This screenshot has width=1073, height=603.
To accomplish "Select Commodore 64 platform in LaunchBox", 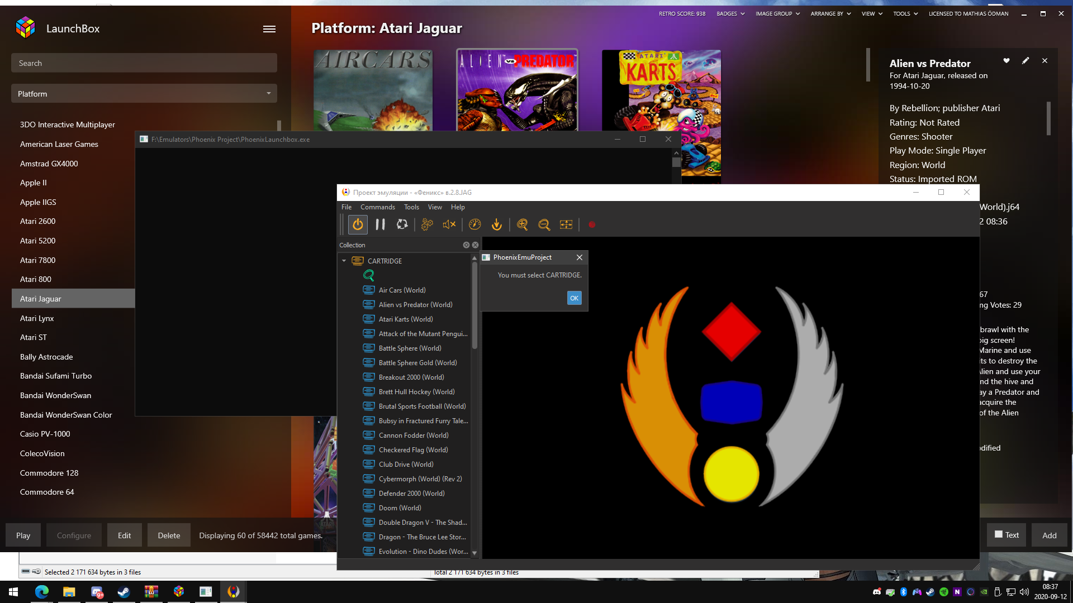I will [47, 492].
